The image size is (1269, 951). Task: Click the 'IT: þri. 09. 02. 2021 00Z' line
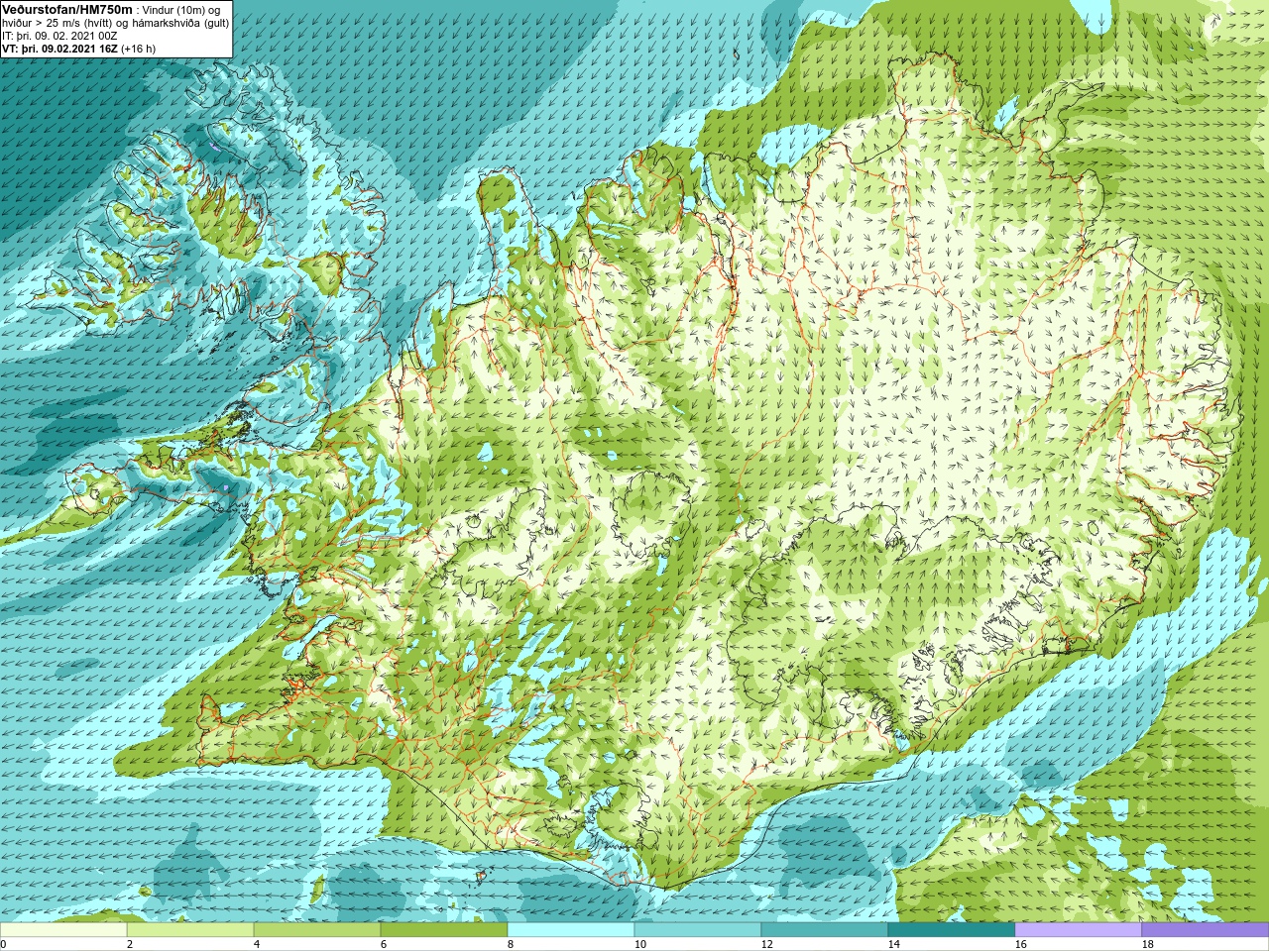59,36
